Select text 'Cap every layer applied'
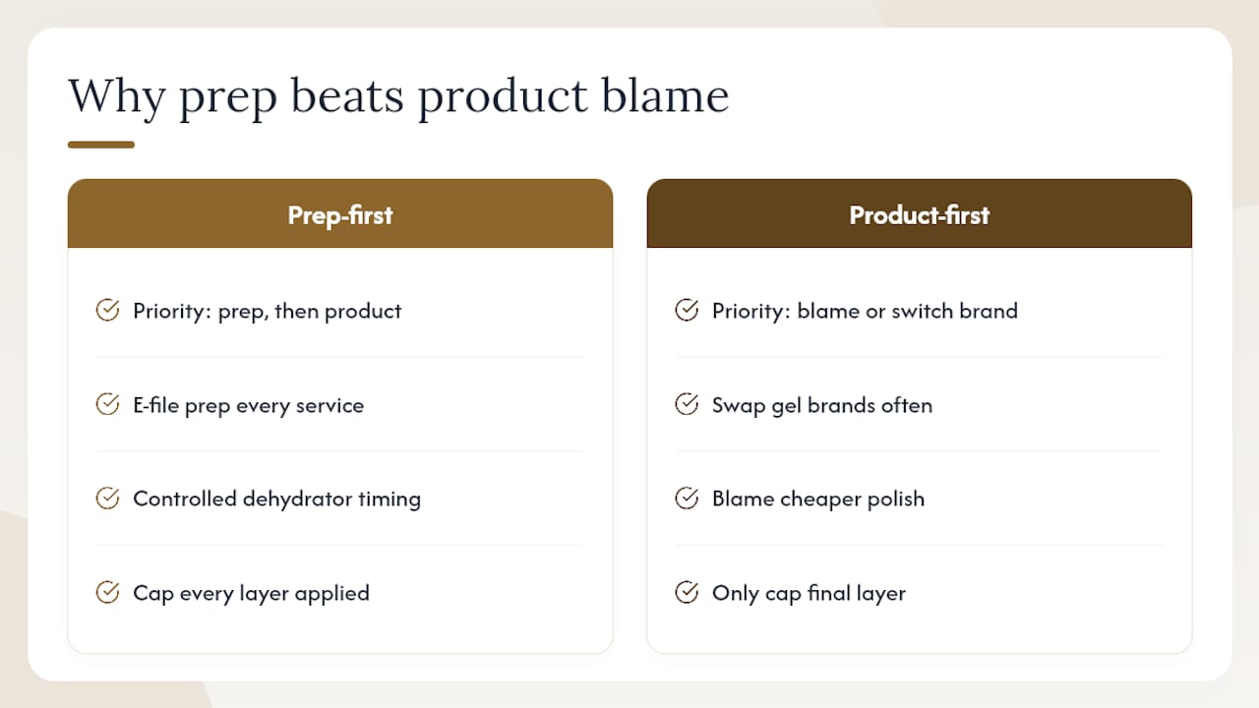The height and width of the screenshot is (708, 1259). pos(251,593)
